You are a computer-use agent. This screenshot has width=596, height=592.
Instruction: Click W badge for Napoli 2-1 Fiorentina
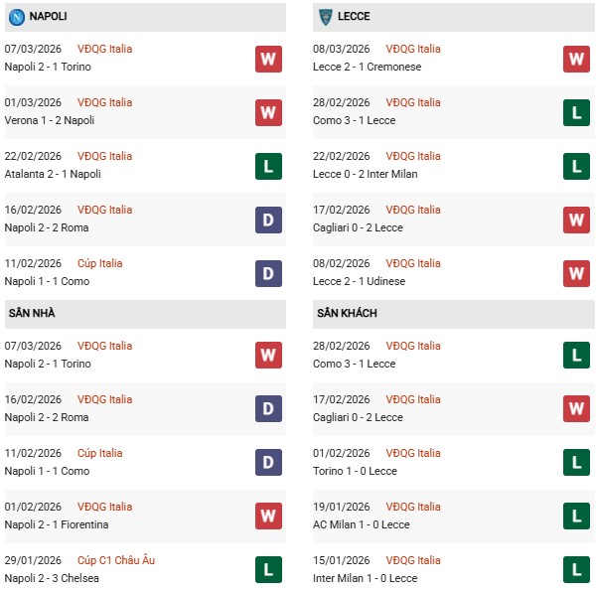pos(268,517)
